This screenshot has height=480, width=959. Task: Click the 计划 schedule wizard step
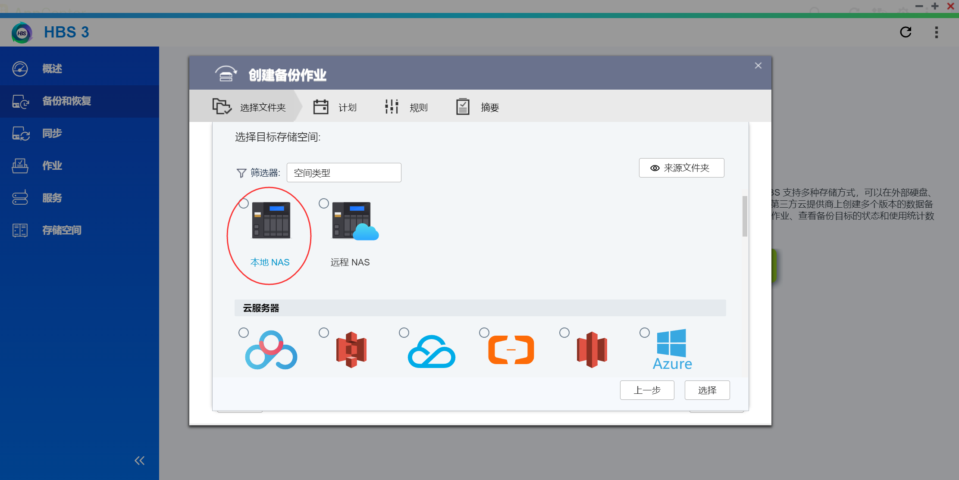click(x=335, y=107)
